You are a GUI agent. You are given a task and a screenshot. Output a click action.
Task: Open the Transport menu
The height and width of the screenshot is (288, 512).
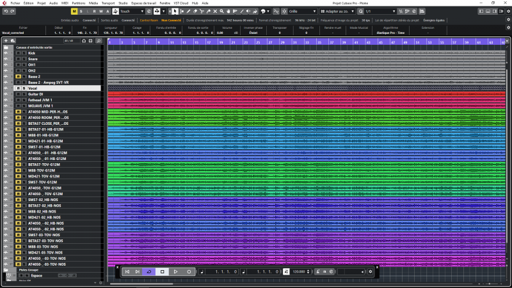[108, 3]
